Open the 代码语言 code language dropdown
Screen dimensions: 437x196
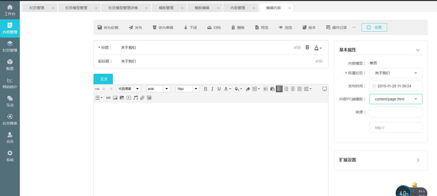(x=129, y=89)
